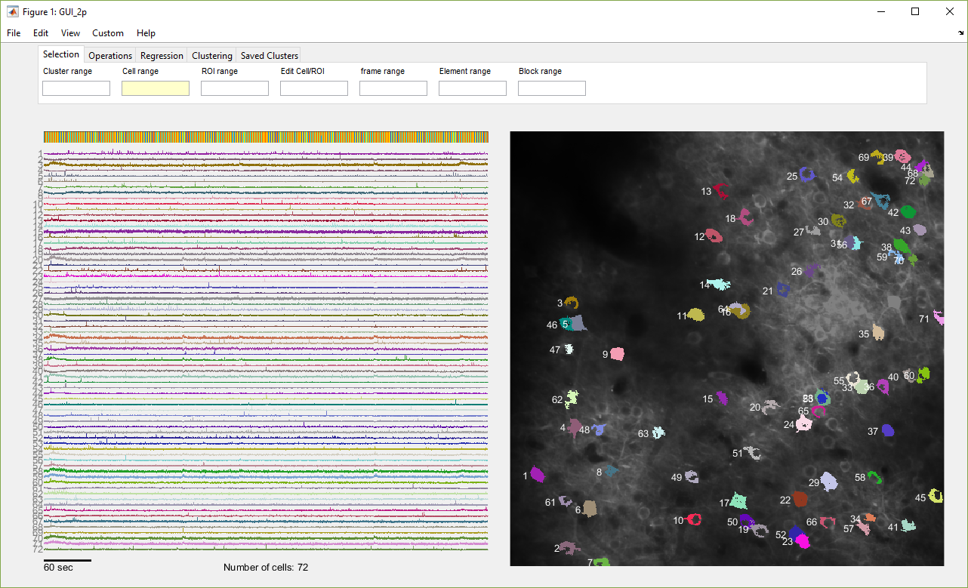Click the dock arrow beside menu bar

(960, 33)
